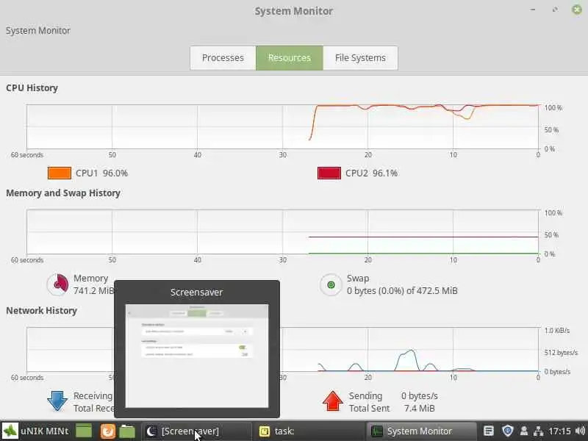The width and height of the screenshot is (588, 441).
Task: Click the red Sending arrow icon
Action: (x=333, y=401)
